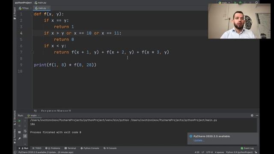Toggle soft-wrap in the Run console
The image size is (274, 154).
coord(25,131)
